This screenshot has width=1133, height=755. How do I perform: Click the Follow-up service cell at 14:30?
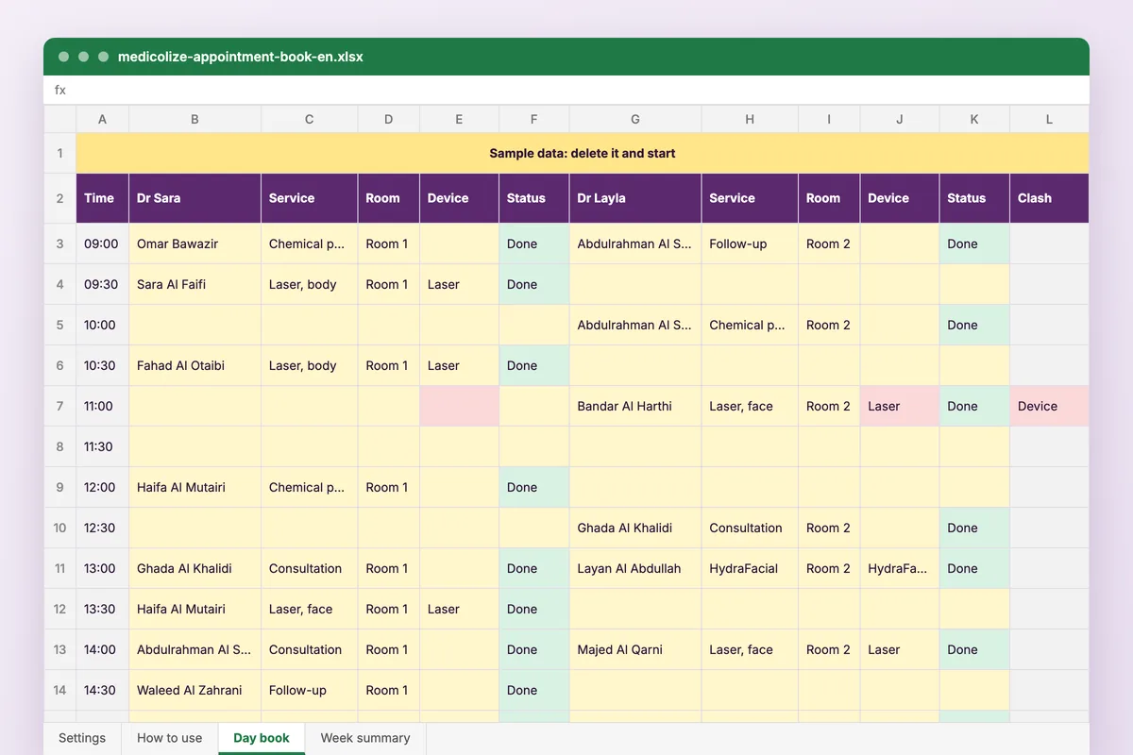310,690
